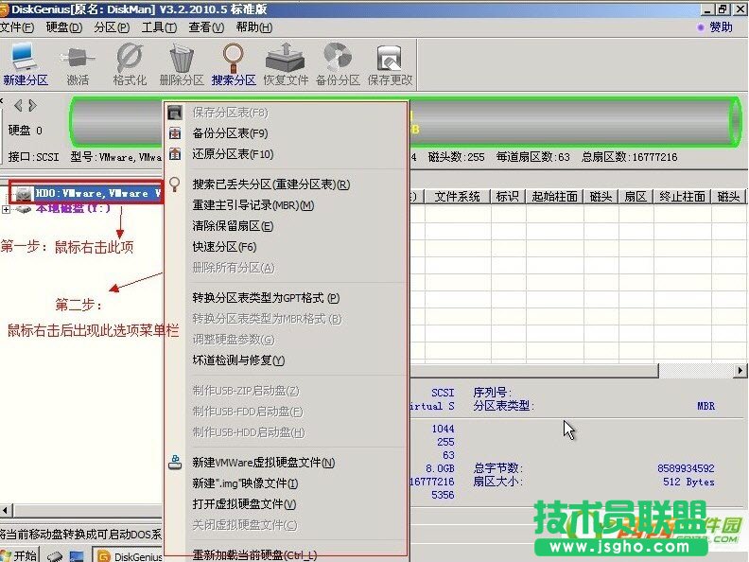The image size is (749, 562).
Task: Go to previous disk with left arrow
Action: (x=18, y=105)
